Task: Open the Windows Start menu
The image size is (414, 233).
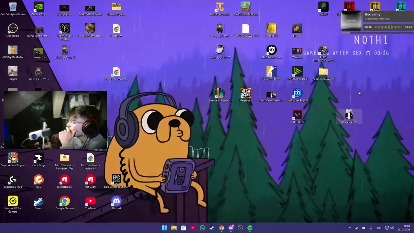Action: [164, 228]
